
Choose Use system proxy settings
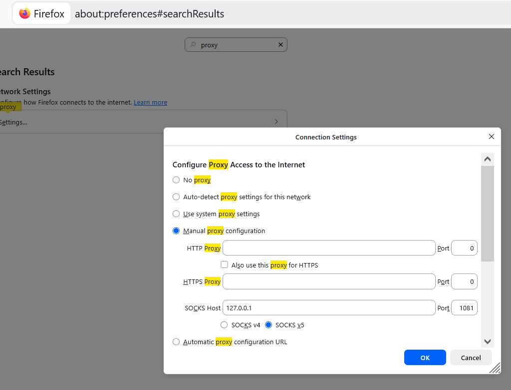pyautogui.click(x=176, y=214)
